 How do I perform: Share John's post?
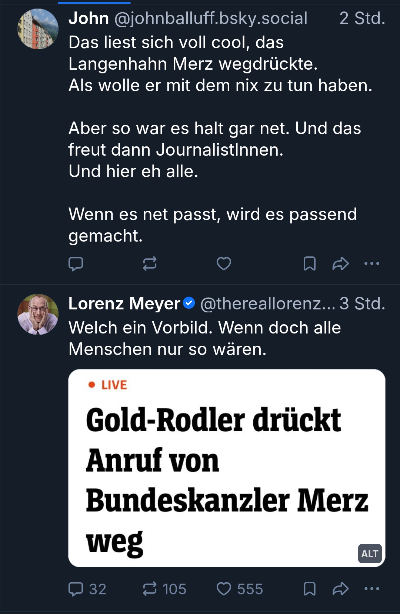340,264
